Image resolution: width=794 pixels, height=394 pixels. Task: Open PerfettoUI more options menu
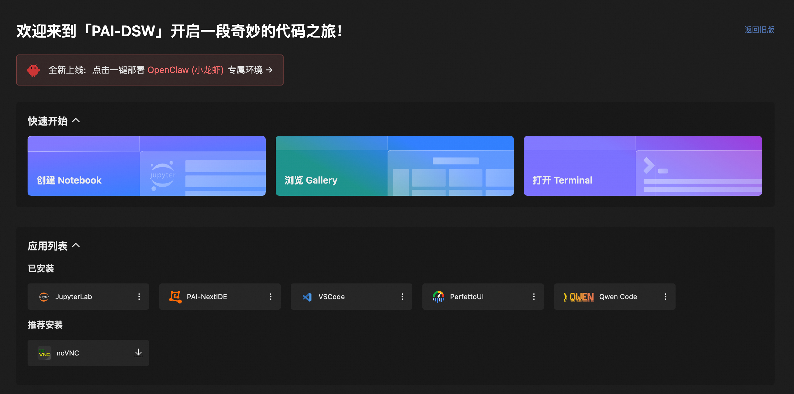[534, 297]
